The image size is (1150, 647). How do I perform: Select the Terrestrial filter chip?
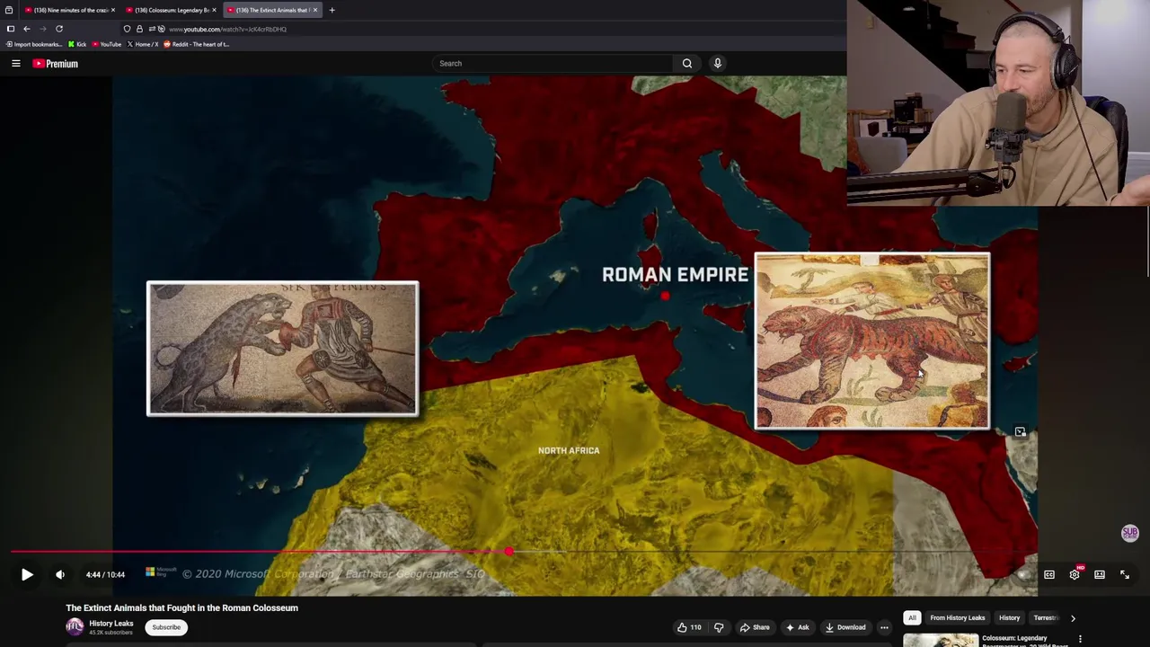[x=1045, y=618]
